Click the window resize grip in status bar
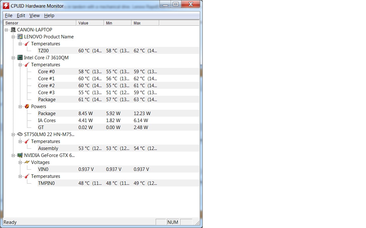 [x=198, y=223]
